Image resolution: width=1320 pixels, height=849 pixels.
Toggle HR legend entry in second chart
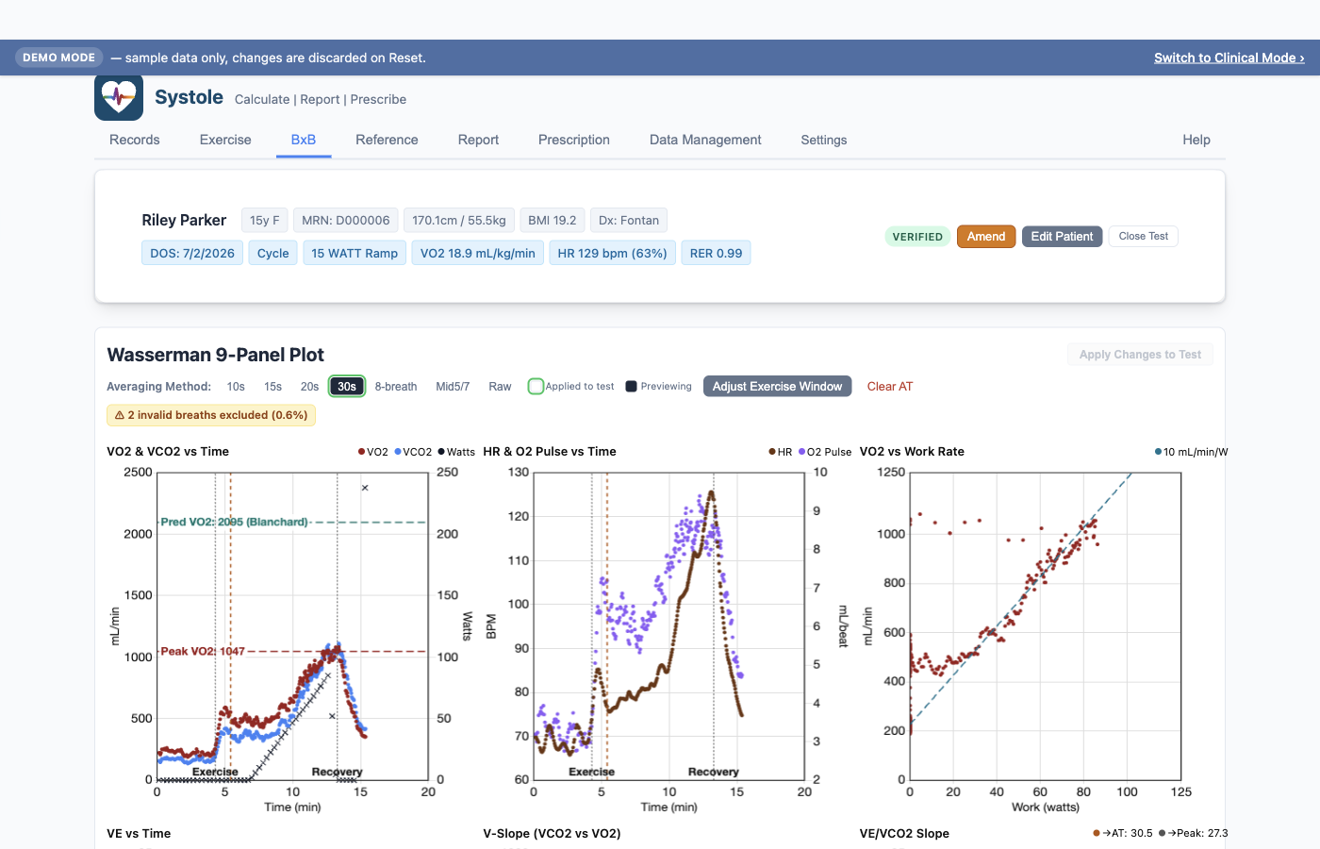781,452
